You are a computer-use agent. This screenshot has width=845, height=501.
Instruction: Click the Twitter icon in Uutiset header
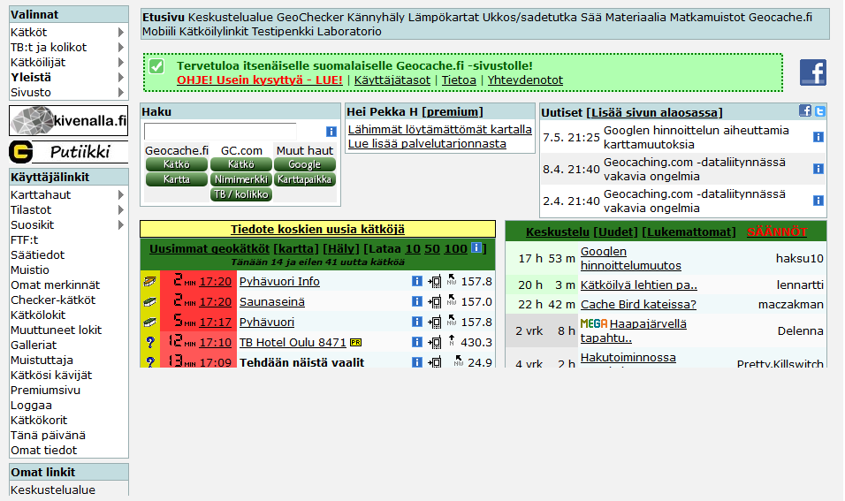coord(819,111)
